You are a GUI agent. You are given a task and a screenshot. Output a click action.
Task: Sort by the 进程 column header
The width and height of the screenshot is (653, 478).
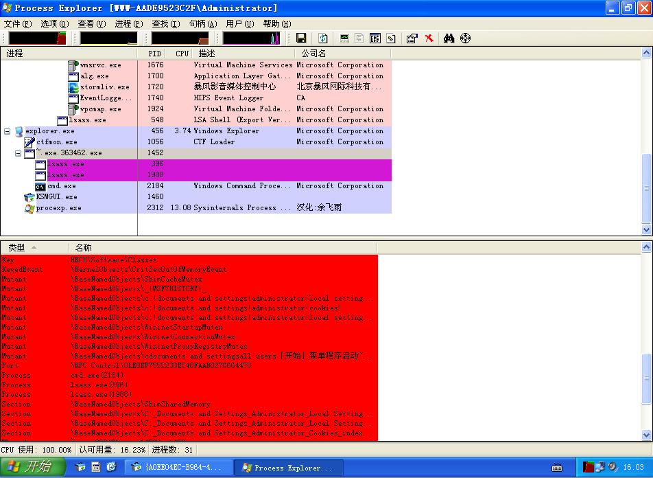tap(69, 54)
